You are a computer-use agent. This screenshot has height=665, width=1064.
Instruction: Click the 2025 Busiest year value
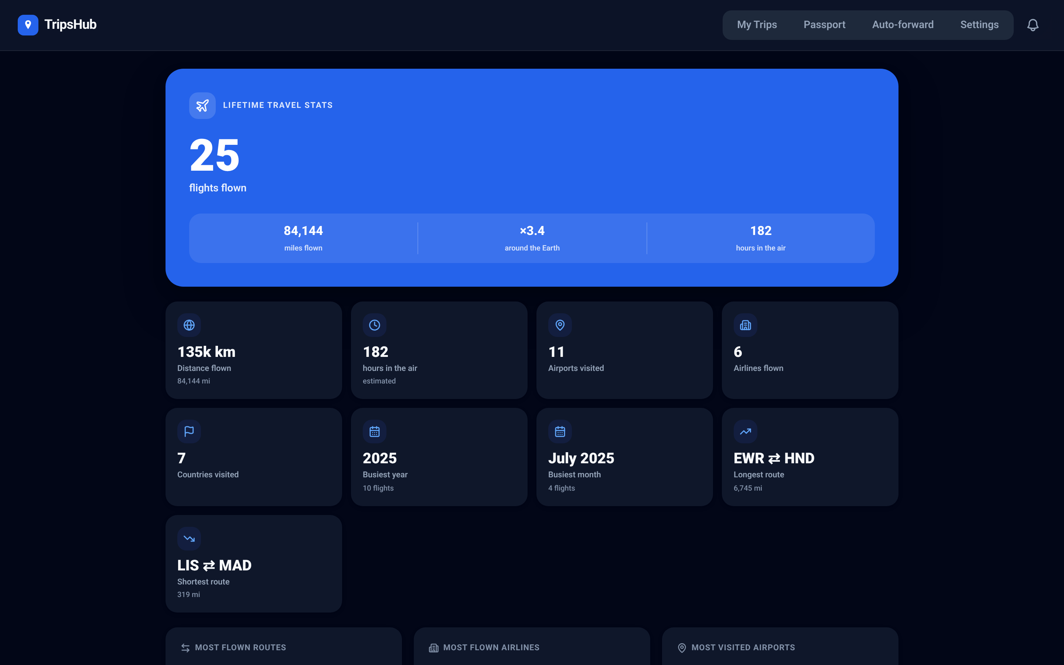[379, 458]
